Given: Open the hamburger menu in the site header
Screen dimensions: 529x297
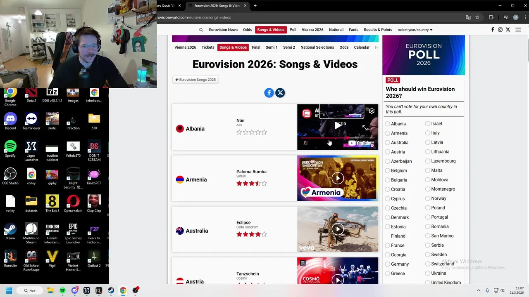Looking at the screenshot, I should point(518,30).
